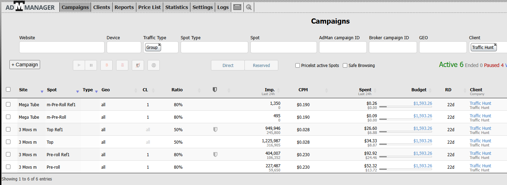Open the calendar icon in top navigation

coord(237,7)
